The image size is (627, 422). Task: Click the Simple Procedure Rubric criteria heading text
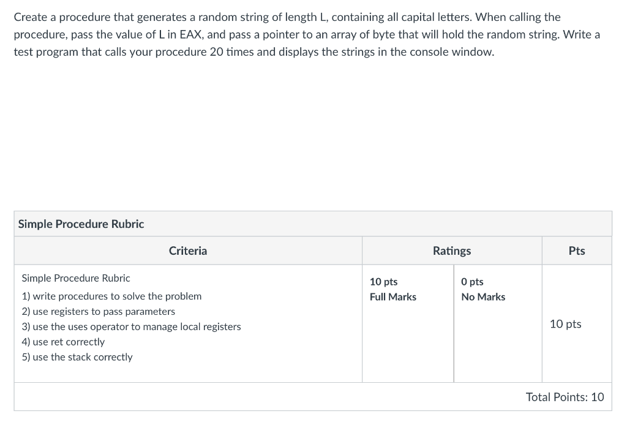[76, 278]
